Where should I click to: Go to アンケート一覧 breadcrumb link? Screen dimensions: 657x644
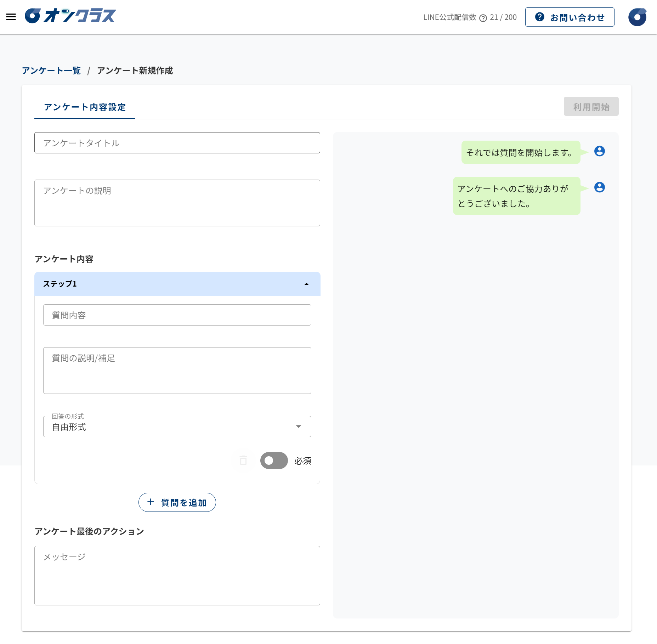[51, 71]
